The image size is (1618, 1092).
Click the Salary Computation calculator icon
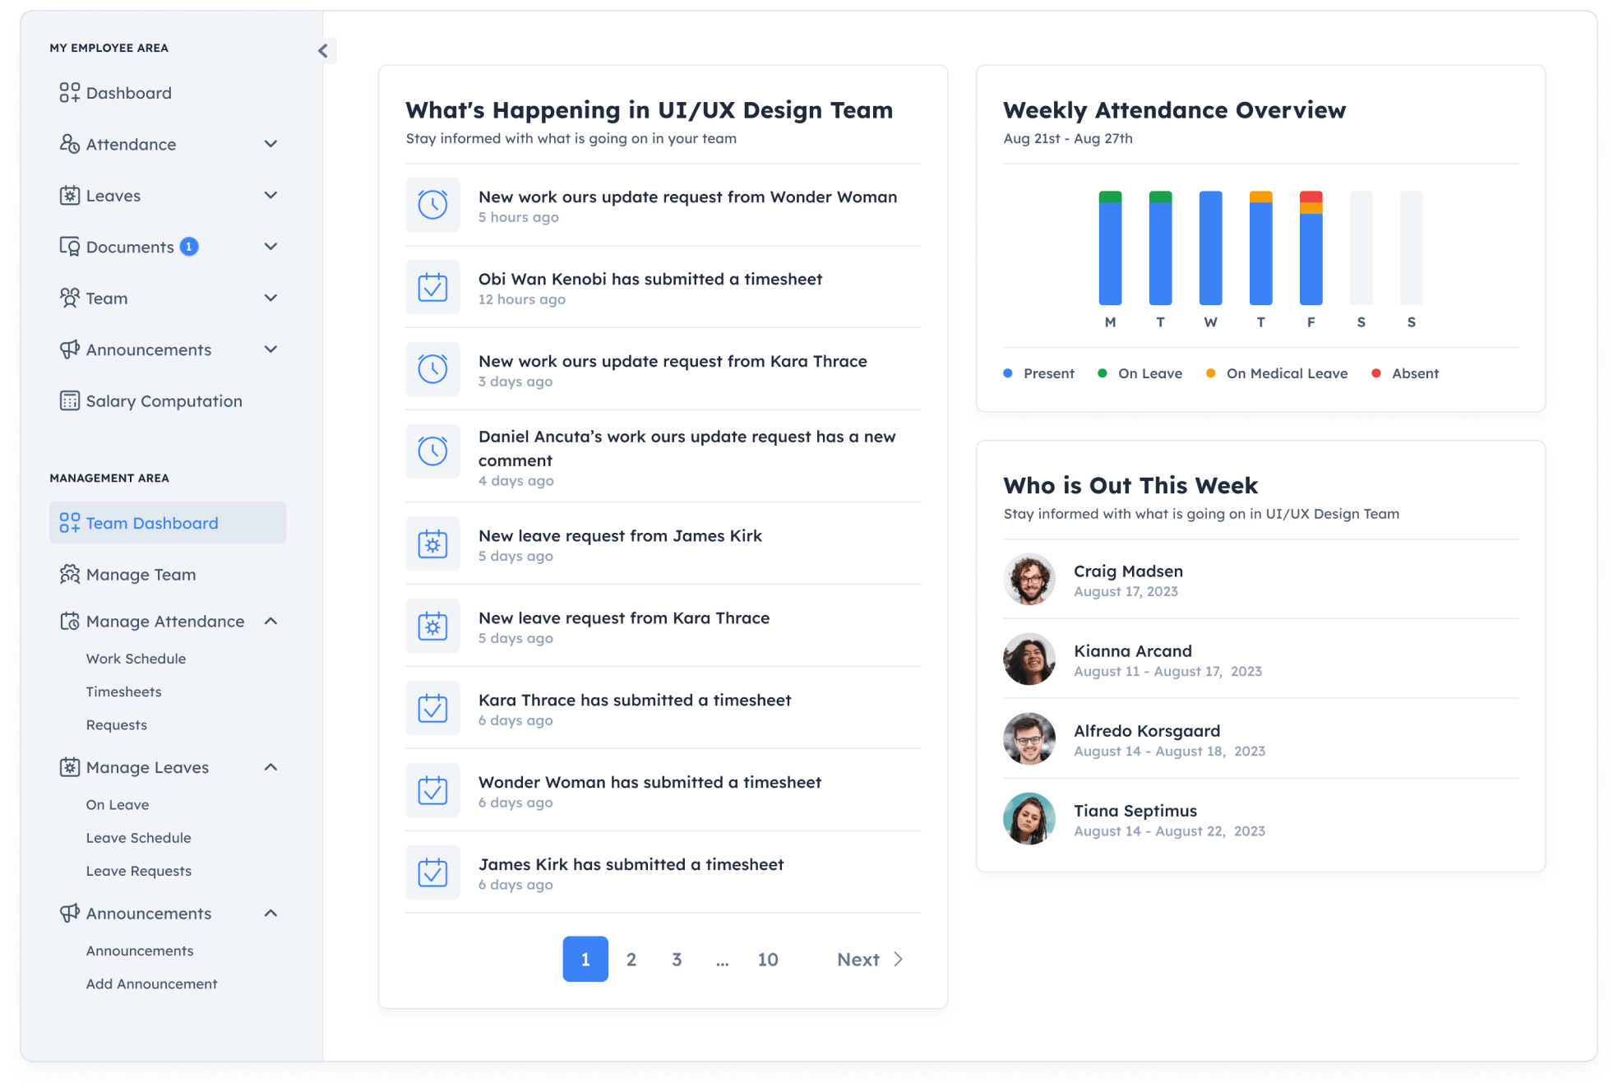(x=70, y=401)
